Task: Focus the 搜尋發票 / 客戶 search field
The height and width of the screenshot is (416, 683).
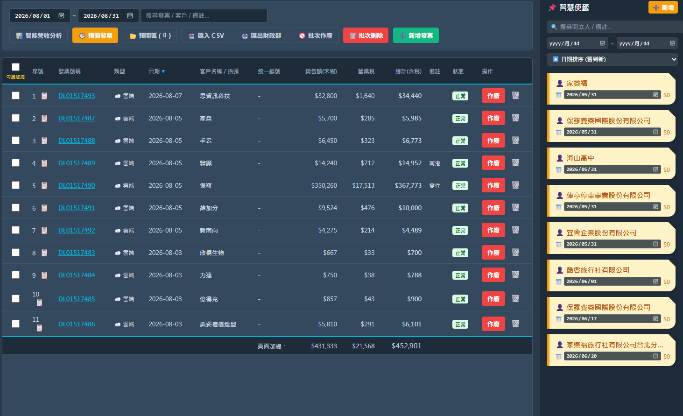Action: coord(204,16)
